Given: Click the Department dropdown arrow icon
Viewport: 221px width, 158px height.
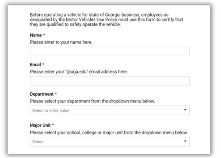Looking at the screenshot, I should tap(185, 110).
